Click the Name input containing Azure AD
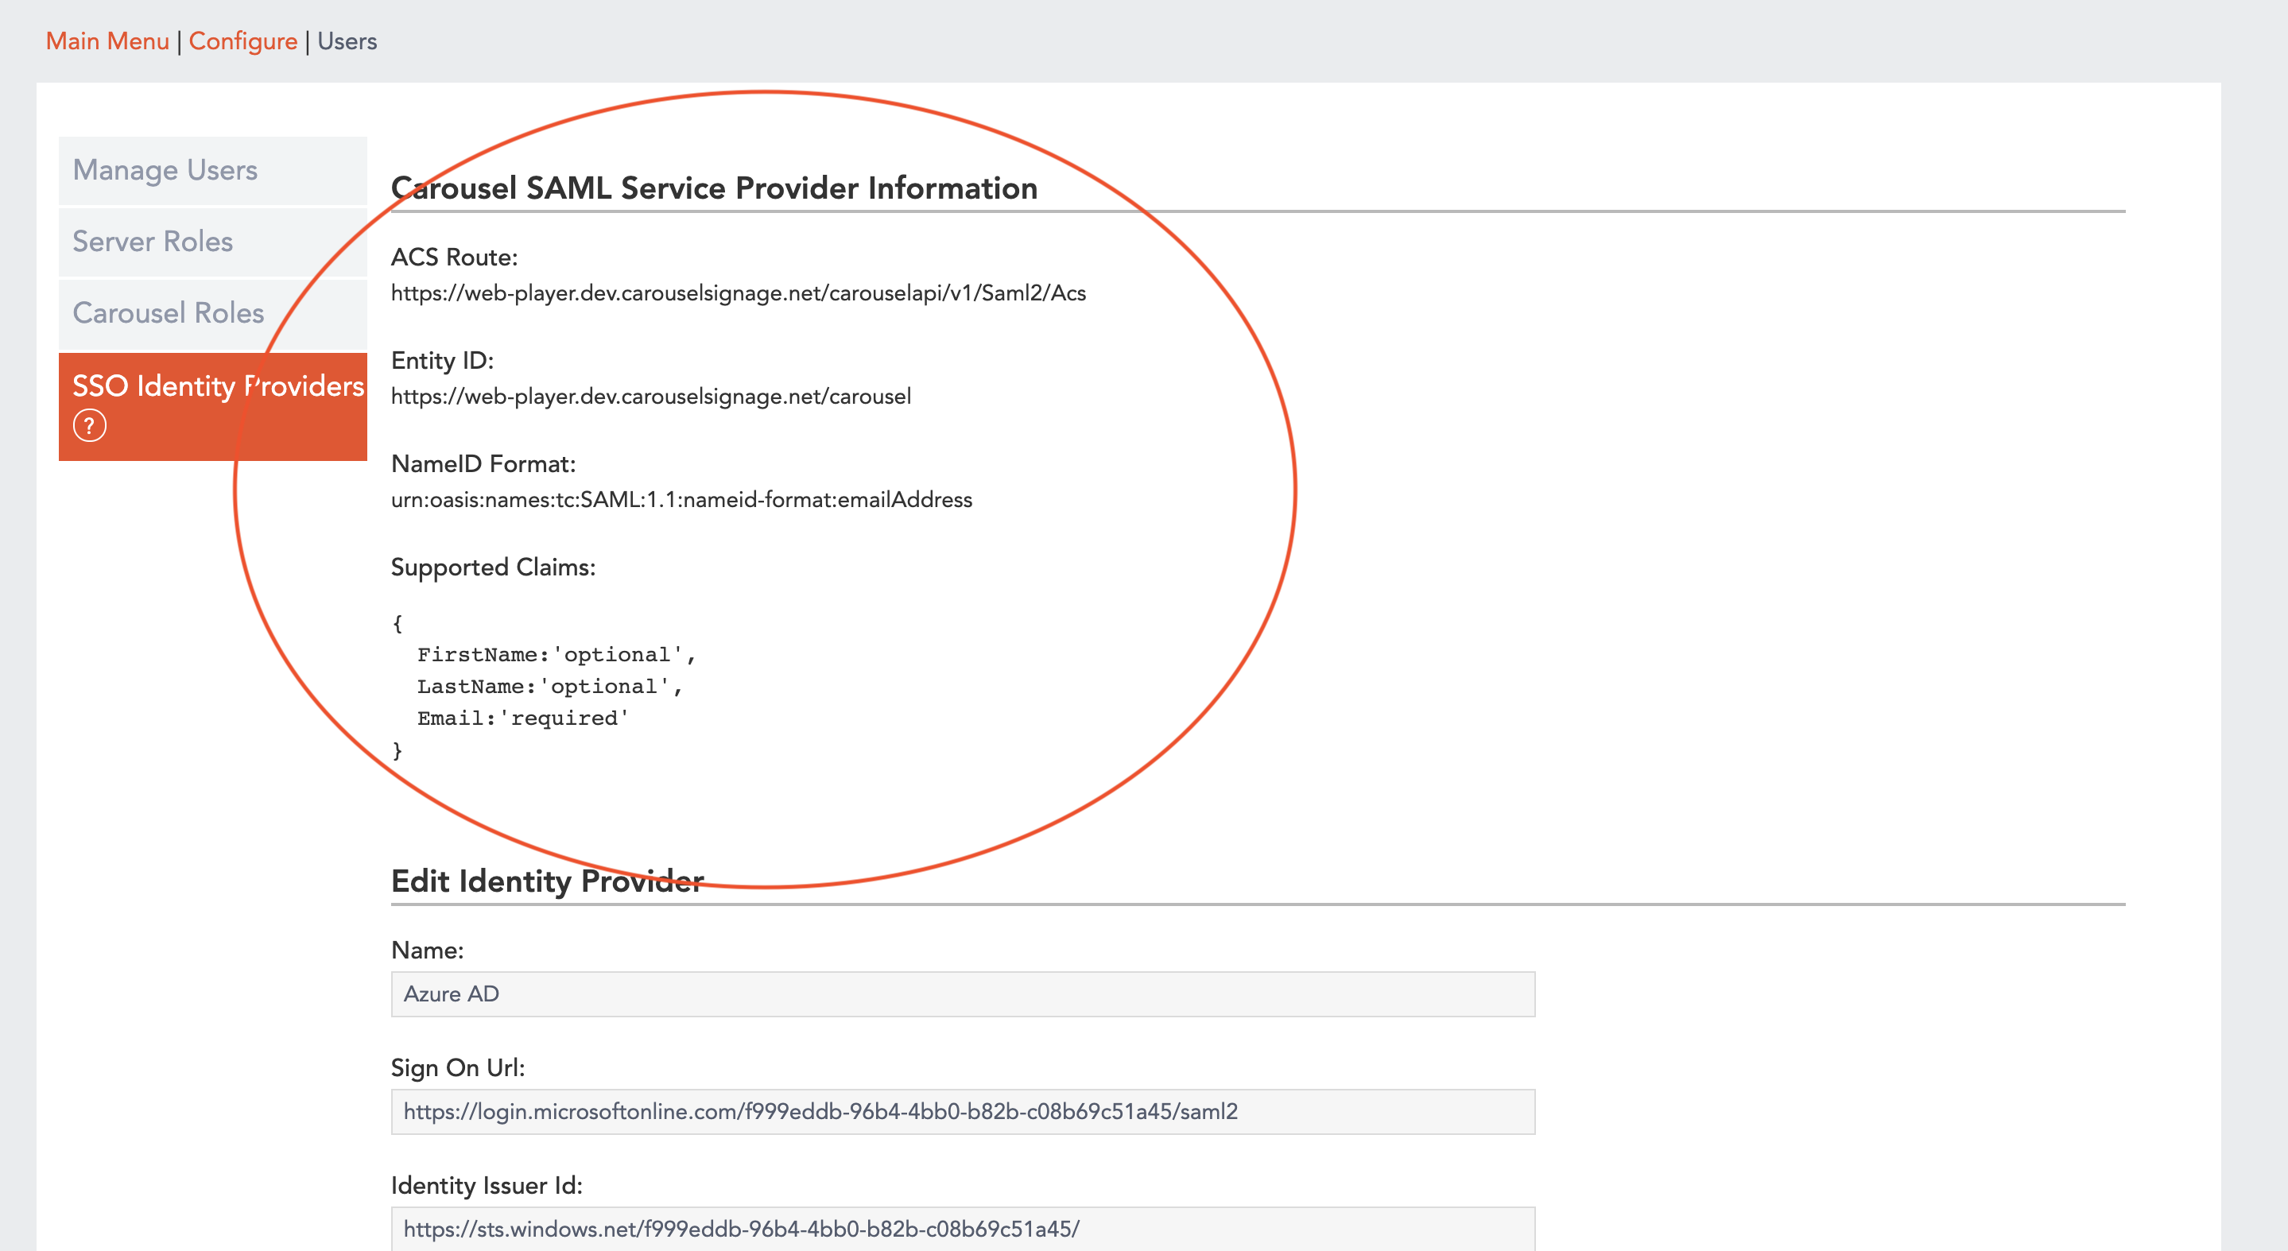 click(x=963, y=993)
